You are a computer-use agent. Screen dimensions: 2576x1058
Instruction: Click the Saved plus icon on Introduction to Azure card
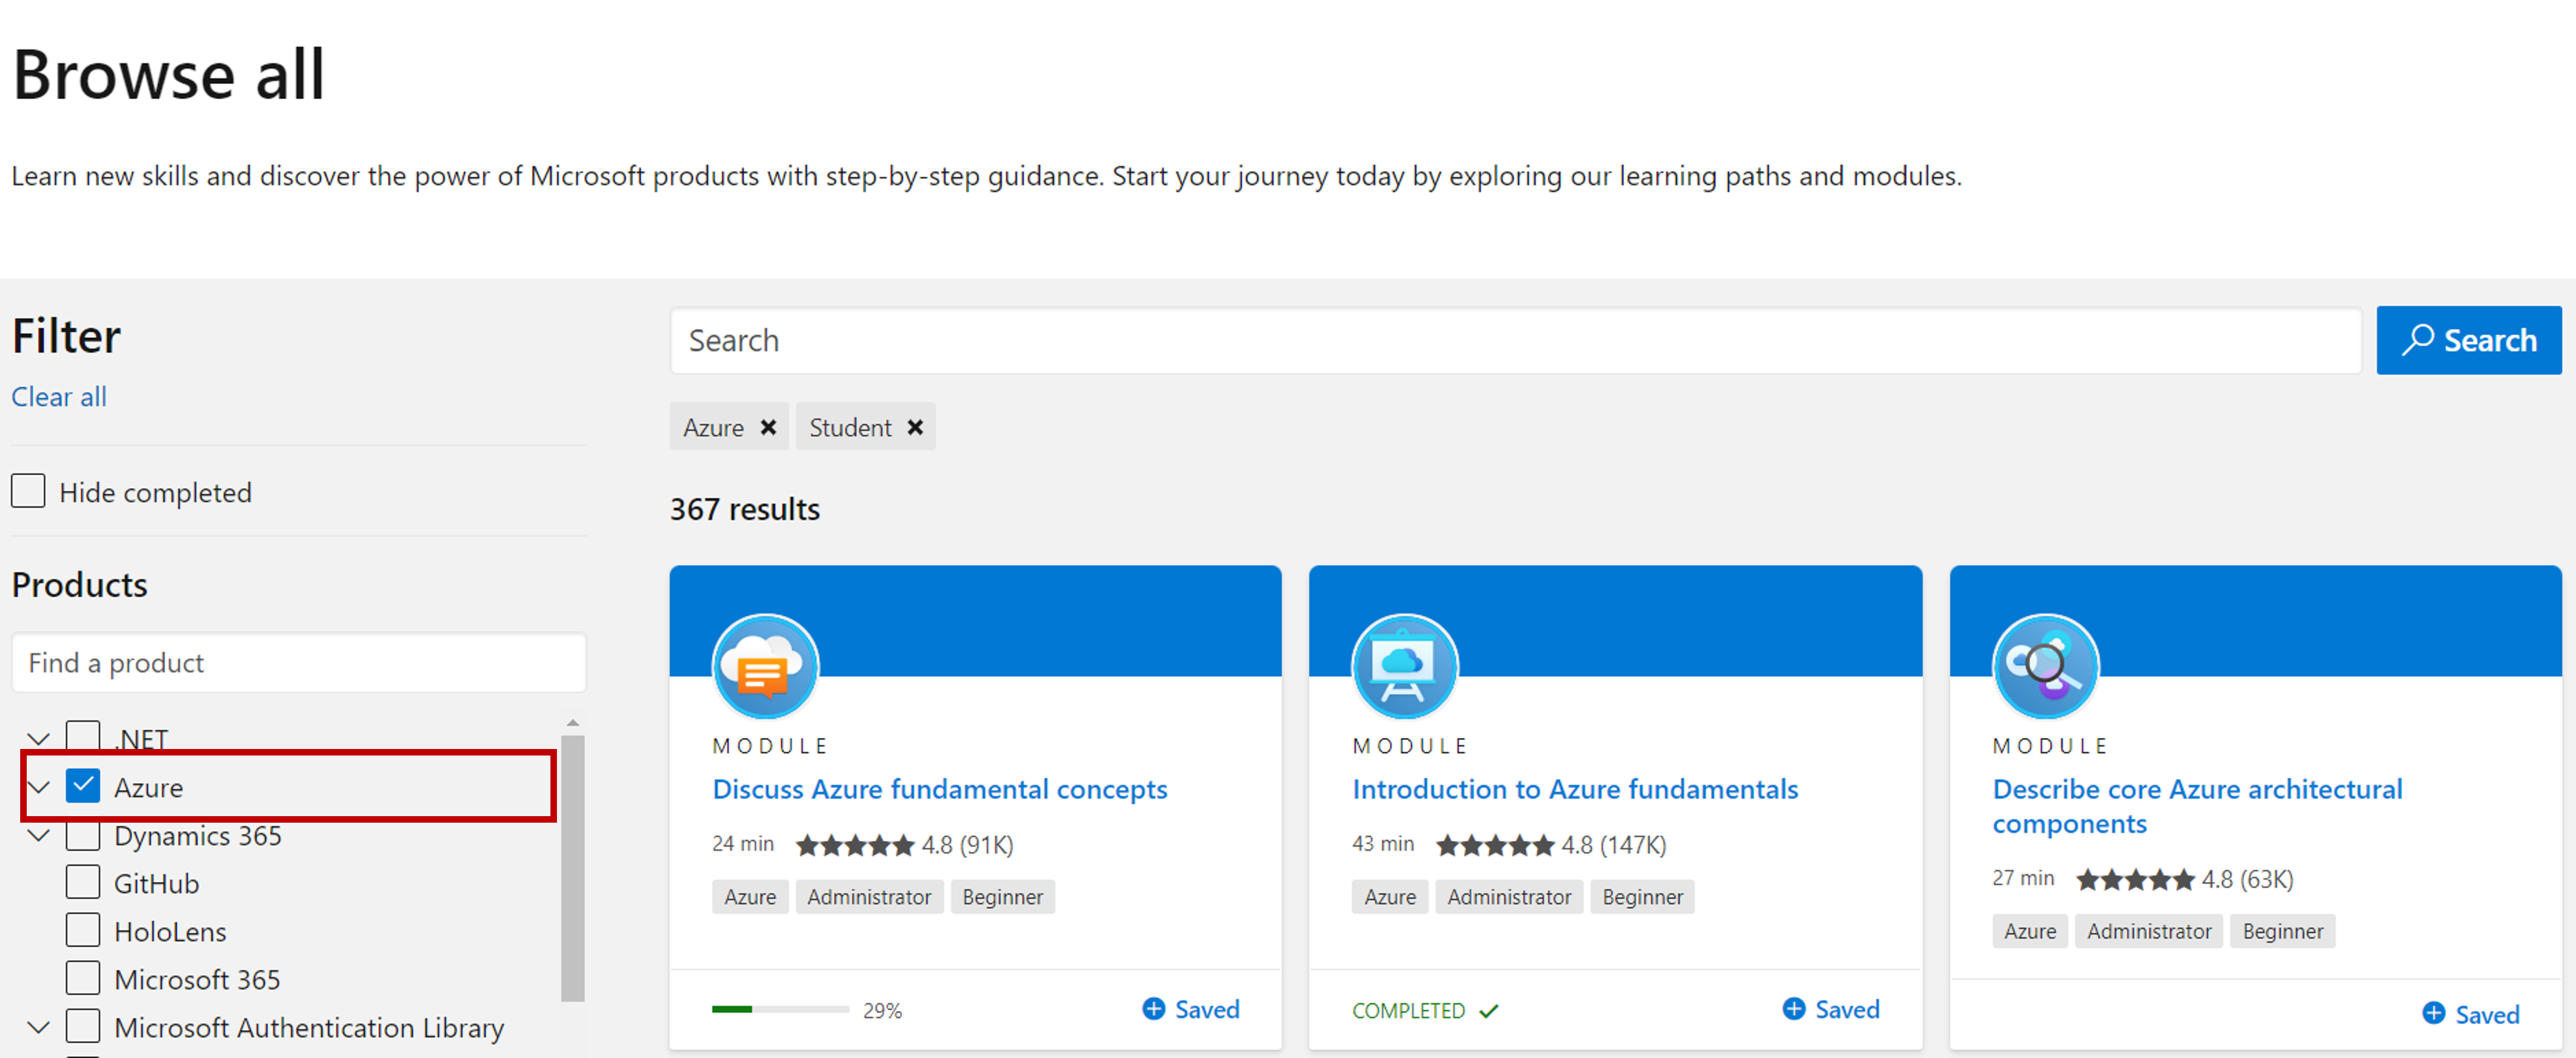click(x=1794, y=1009)
